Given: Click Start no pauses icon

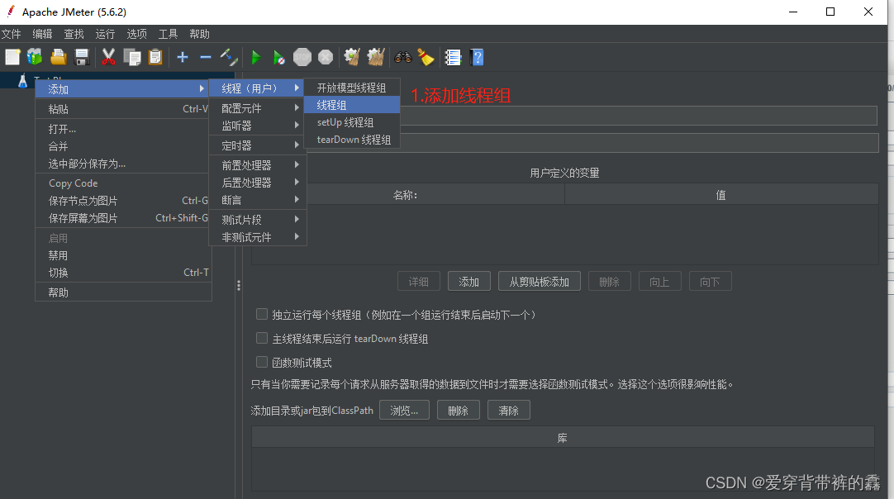Looking at the screenshot, I should point(278,57).
